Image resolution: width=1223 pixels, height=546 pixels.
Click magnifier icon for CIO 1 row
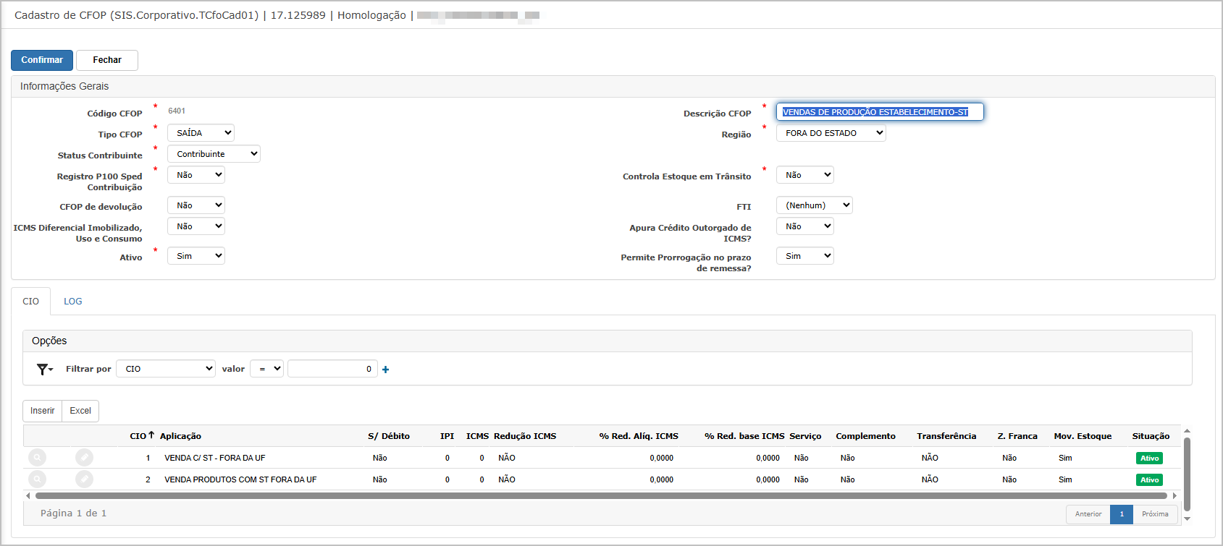click(37, 458)
